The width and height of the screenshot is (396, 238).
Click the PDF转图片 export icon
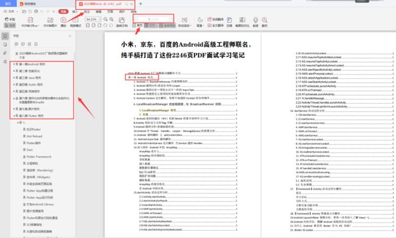(50, 20)
